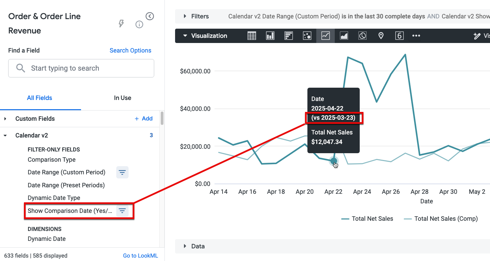Pick the Area chart visualization

(344, 36)
